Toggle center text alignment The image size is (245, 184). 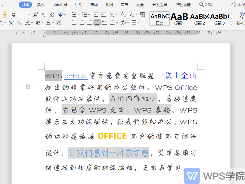pyautogui.click(x=82, y=23)
